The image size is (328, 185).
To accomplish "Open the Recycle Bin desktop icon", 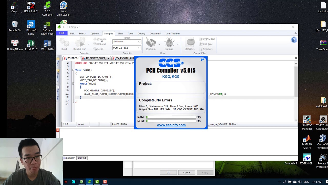I will pyautogui.click(x=15, y=26).
